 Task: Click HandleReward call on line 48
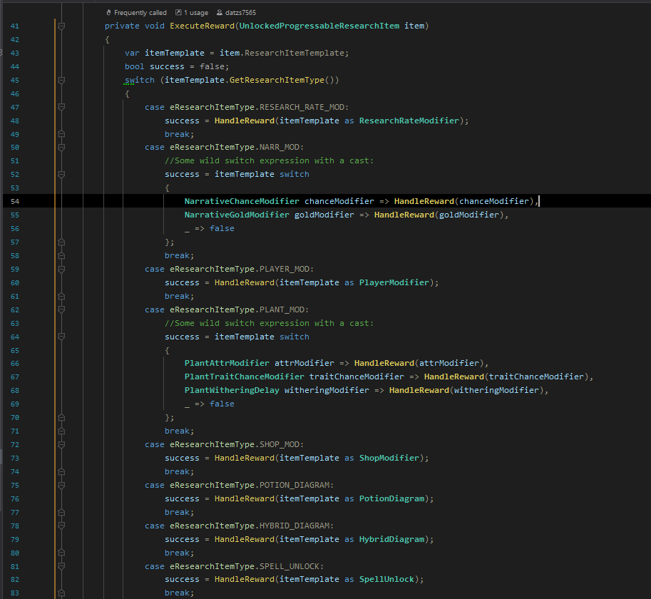[x=244, y=121]
